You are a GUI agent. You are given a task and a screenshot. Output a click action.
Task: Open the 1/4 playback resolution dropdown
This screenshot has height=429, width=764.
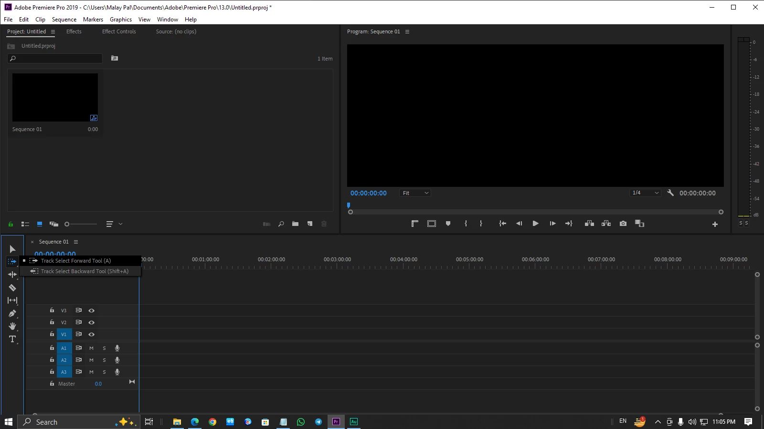[x=645, y=193]
